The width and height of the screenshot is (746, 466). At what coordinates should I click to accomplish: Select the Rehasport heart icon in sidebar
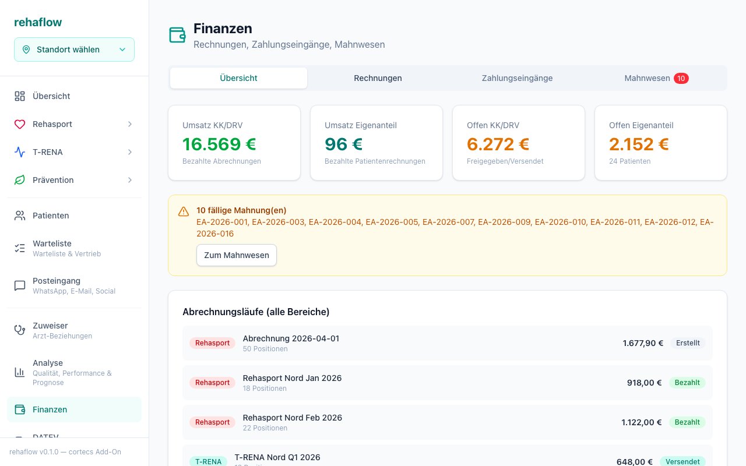click(19, 124)
